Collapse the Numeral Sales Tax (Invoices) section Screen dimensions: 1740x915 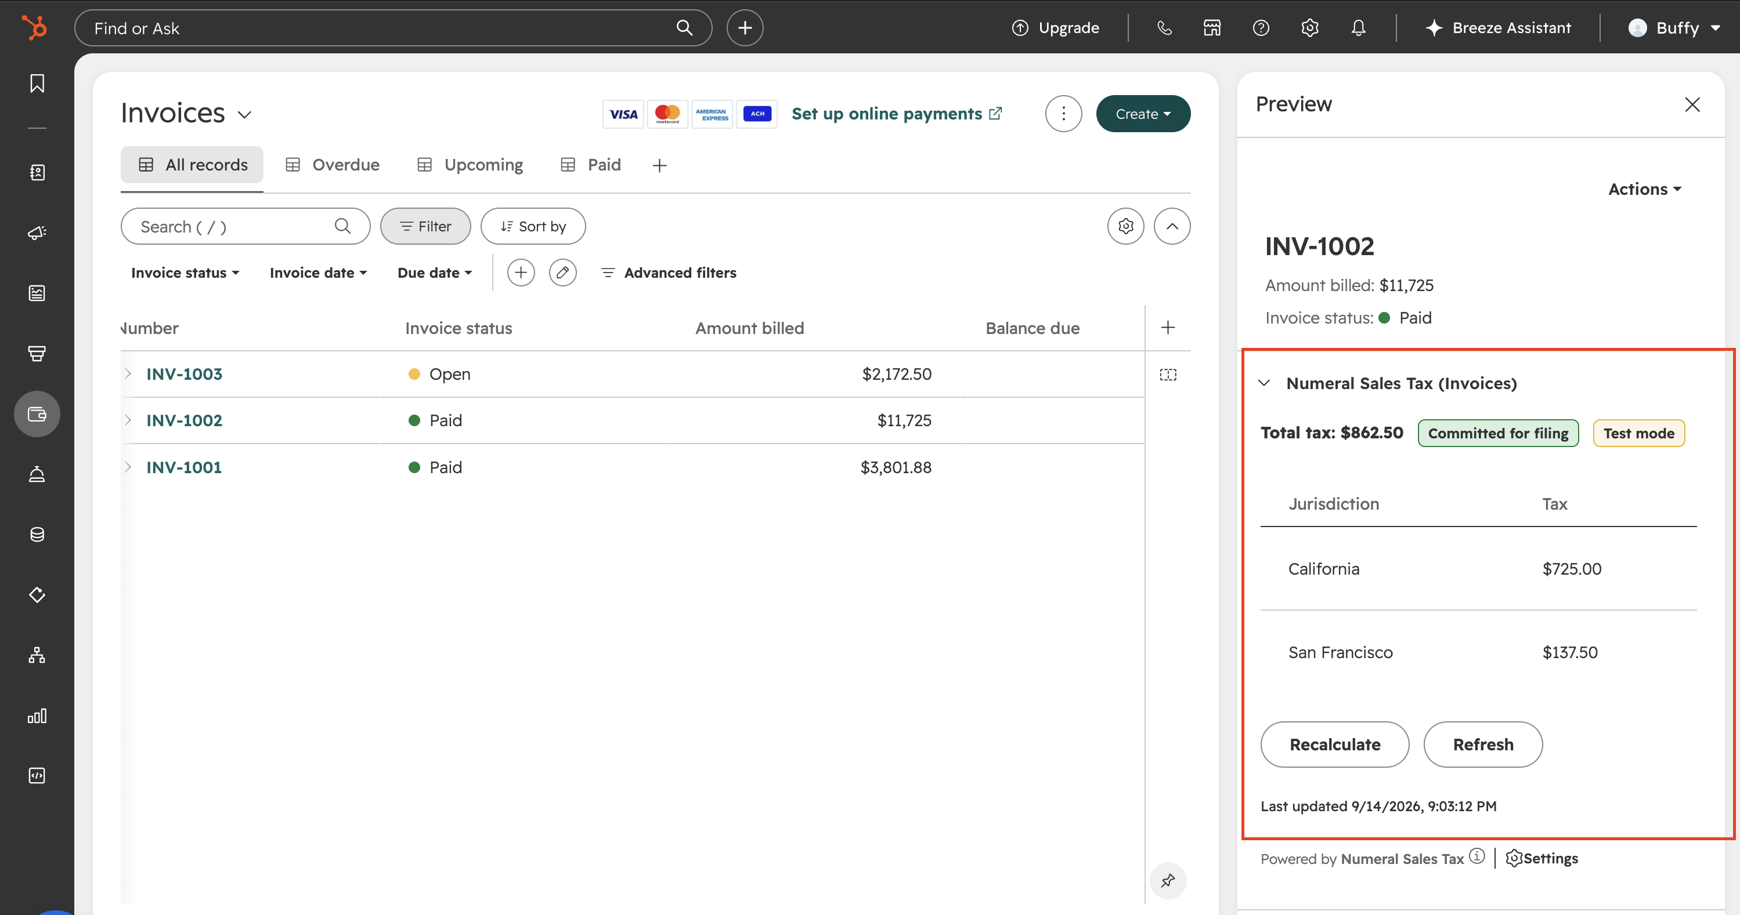click(1265, 383)
